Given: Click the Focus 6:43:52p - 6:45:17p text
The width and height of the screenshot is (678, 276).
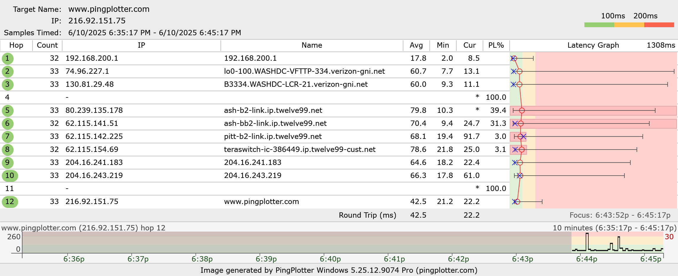Looking at the screenshot, I should click(620, 215).
